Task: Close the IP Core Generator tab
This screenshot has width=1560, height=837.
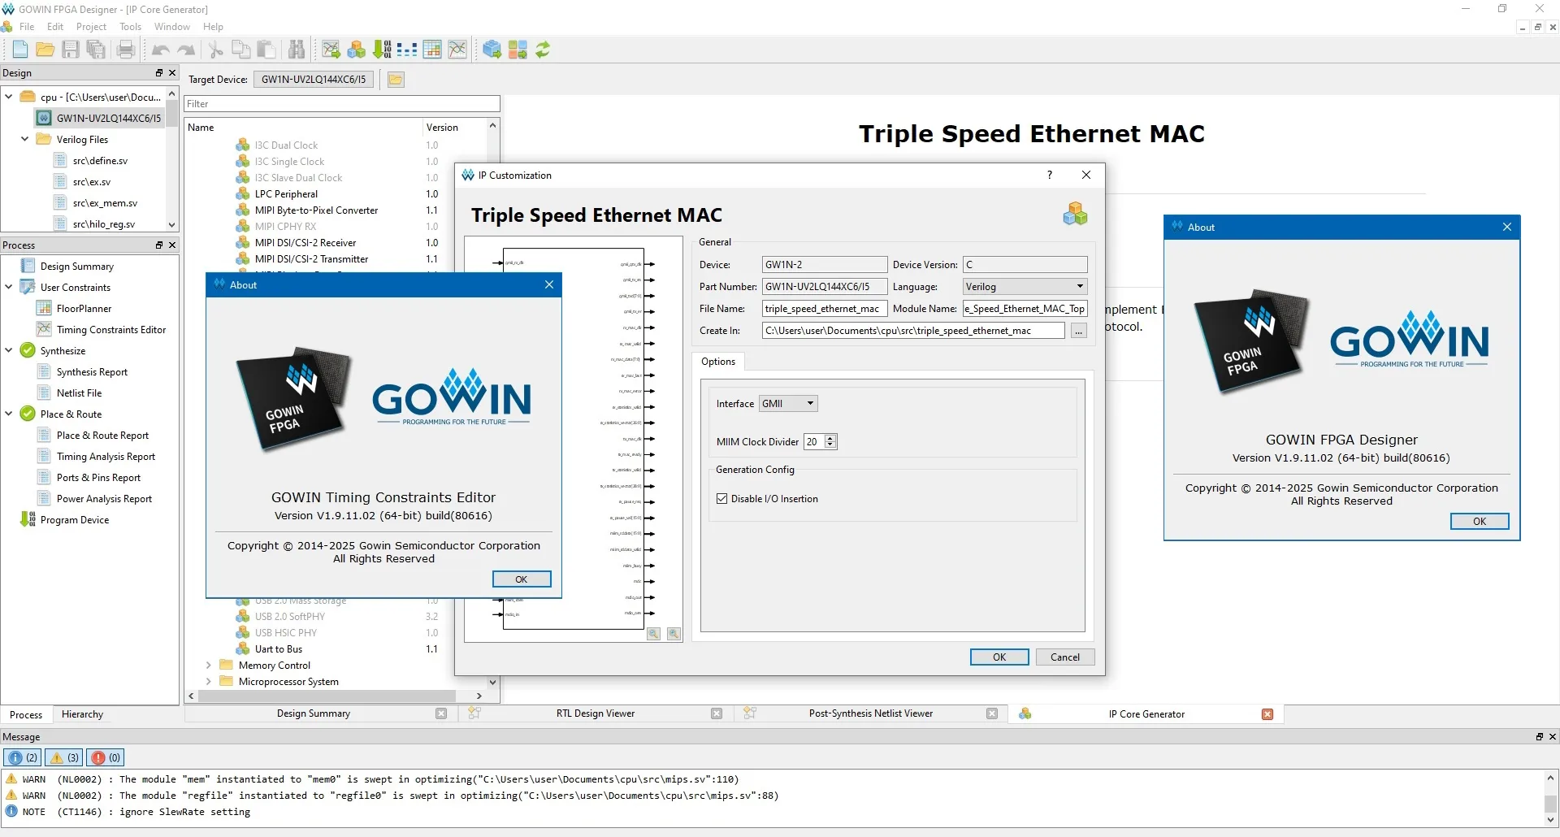Action: coord(1267,714)
